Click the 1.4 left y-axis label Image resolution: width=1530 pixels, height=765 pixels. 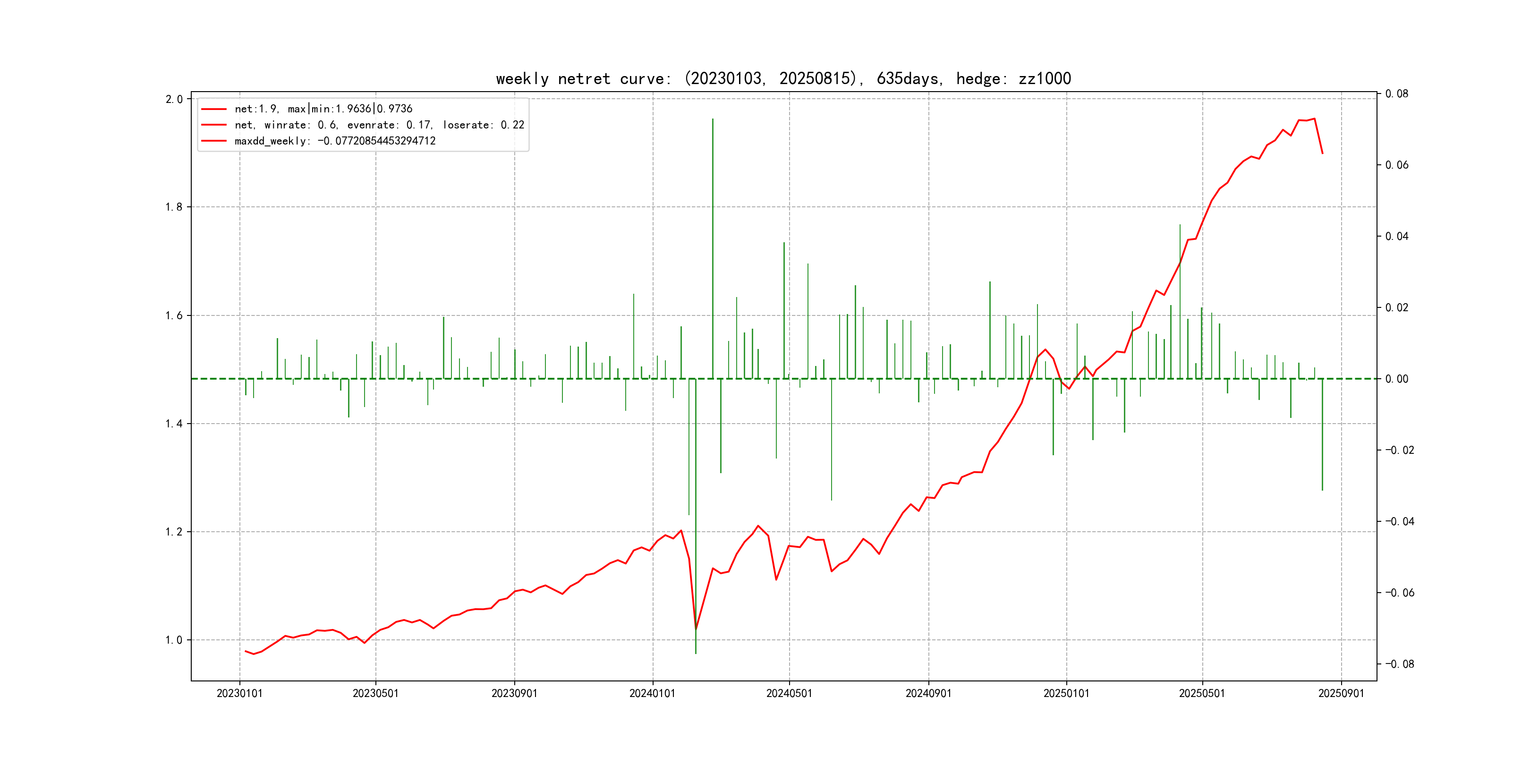coord(174,424)
